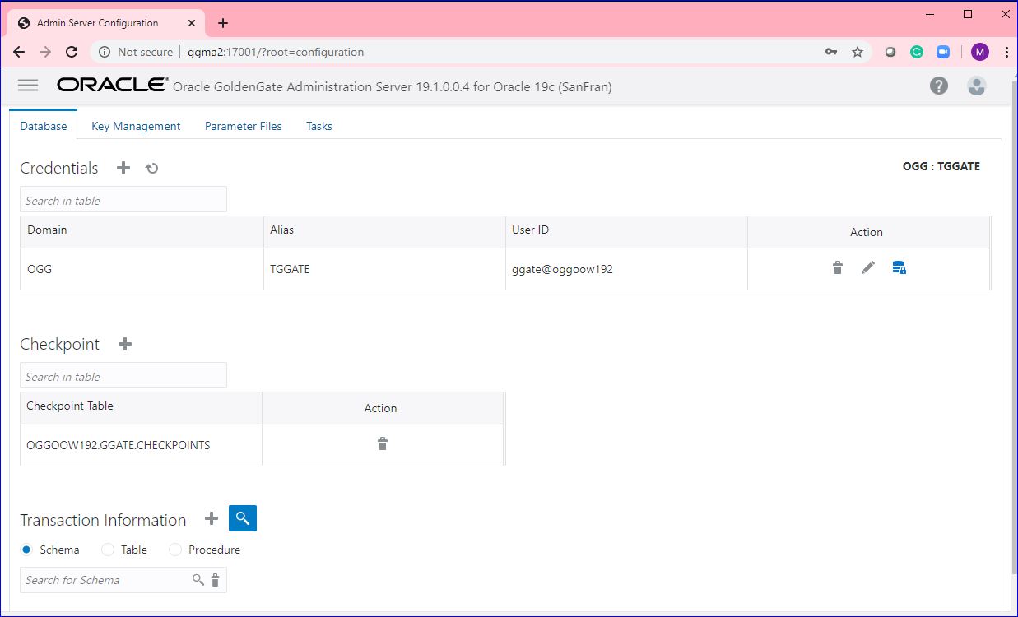
Task: Open a new browser tab
Action: [x=223, y=23]
